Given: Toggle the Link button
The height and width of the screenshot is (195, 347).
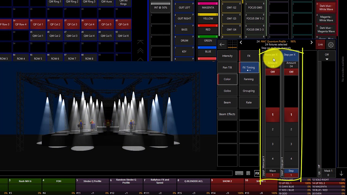Looking at the screenshot, I should coord(320,45).
